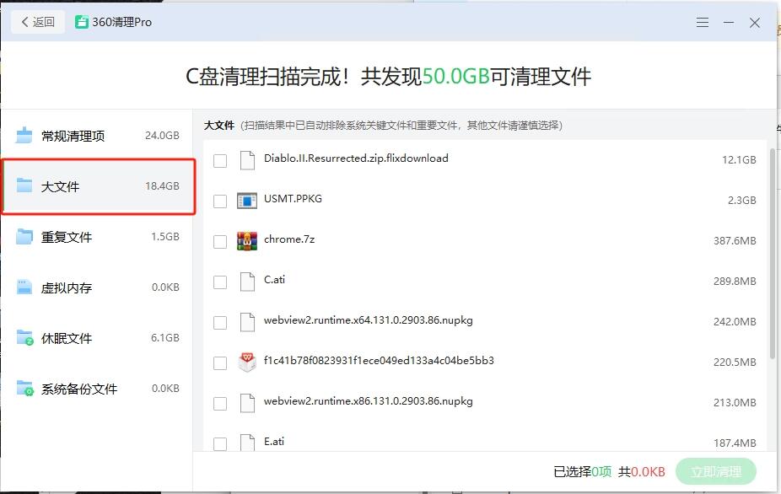This screenshot has width=781, height=494.
Task: Click file name Diablo.II.Resurrected.zip.flixdownload
Action: (356, 158)
